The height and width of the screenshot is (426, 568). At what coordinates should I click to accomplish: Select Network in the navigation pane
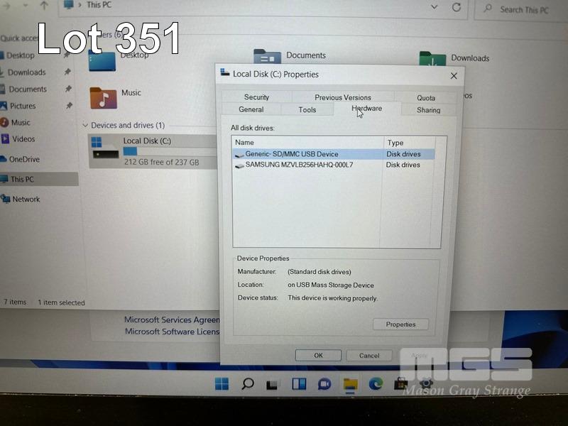point(26,200)
